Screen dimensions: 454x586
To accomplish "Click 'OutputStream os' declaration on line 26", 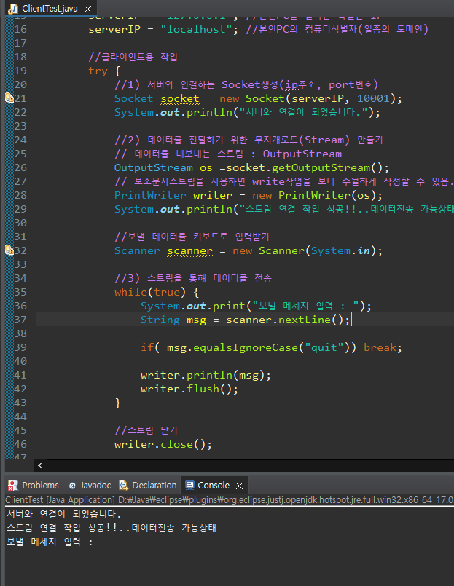I will click(163, 167).
